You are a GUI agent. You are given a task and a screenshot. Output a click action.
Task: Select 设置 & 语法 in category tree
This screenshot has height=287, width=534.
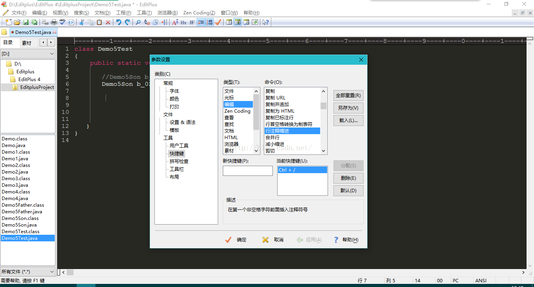click(183, 122)
